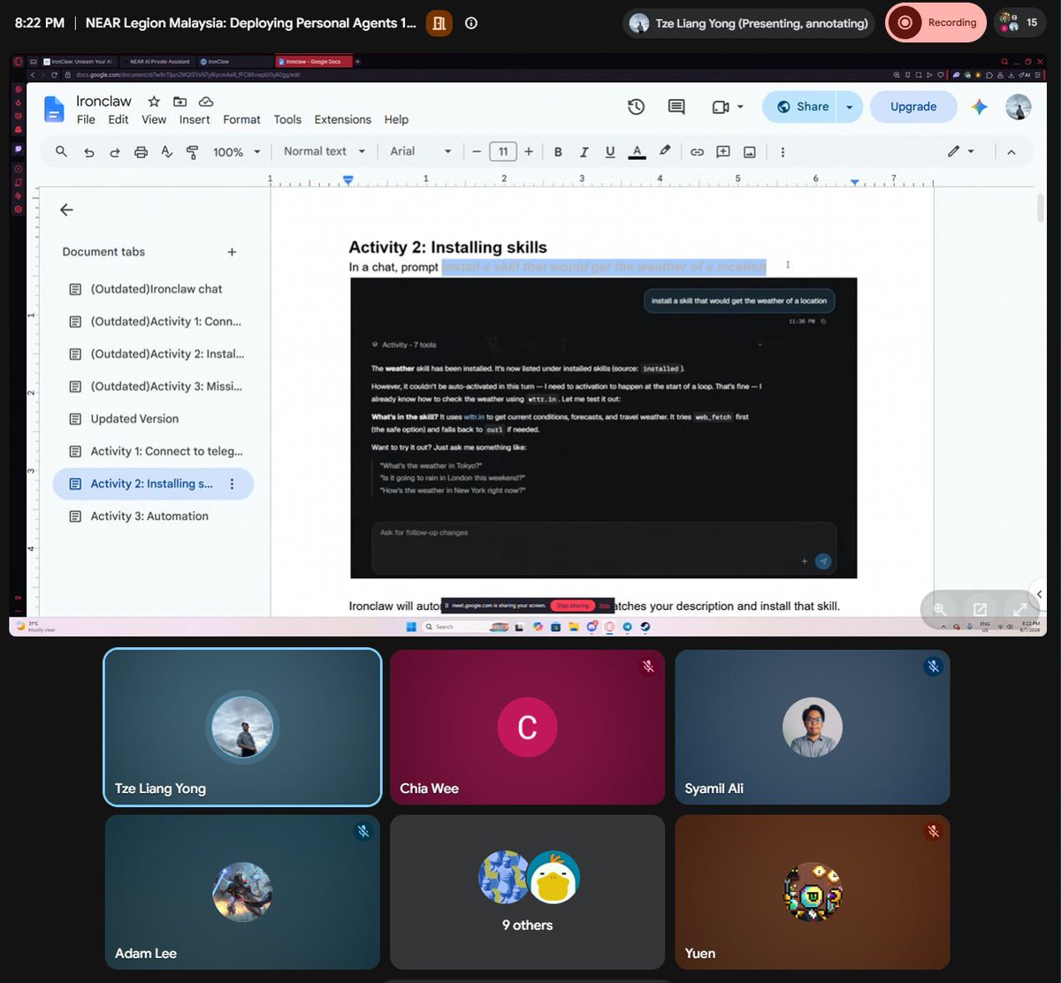Open the highlight color pen icon
Viewport: 1061px width, 983px height.
[x=665, y=151]
